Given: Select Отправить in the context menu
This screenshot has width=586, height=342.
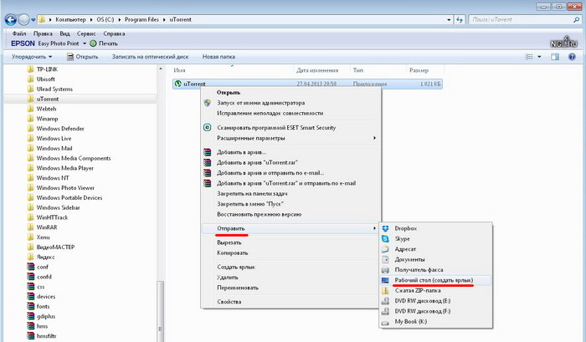Looking at the screenshot, I should tap(290, 228).
